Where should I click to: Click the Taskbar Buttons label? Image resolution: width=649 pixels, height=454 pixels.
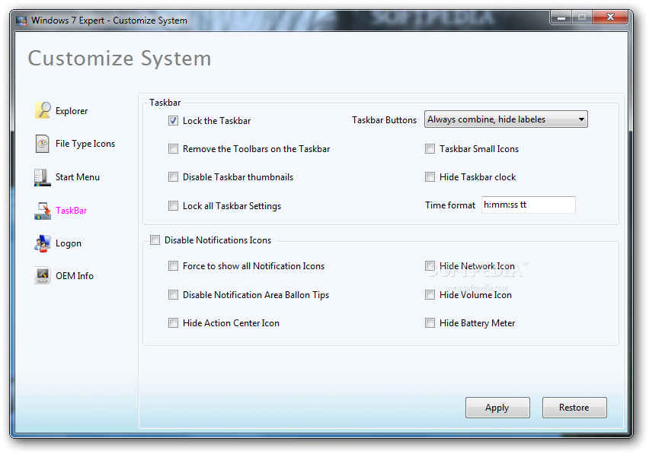pos(384,120)
